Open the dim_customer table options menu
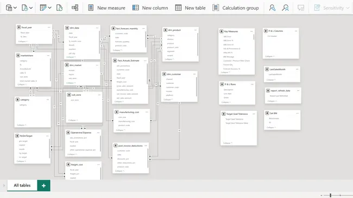353x198 pixels. (x=194, y=74)
